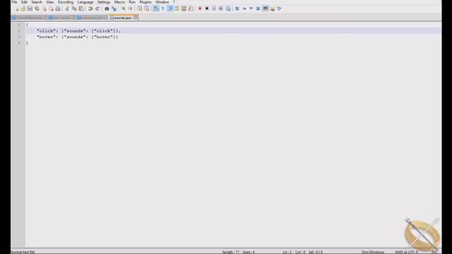Viewport: 452px width, 254px height.
Task: Click the Redo toolbar arrow
Action: click(x=97, y=8)
